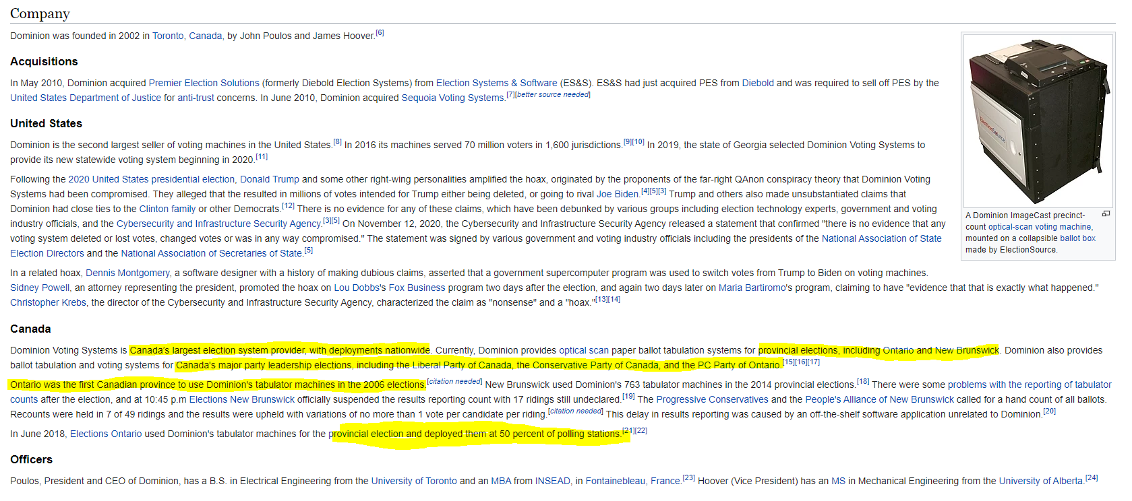1132x501 pixels.
Task: Follow the MBA link
Action: pos(501,481)
